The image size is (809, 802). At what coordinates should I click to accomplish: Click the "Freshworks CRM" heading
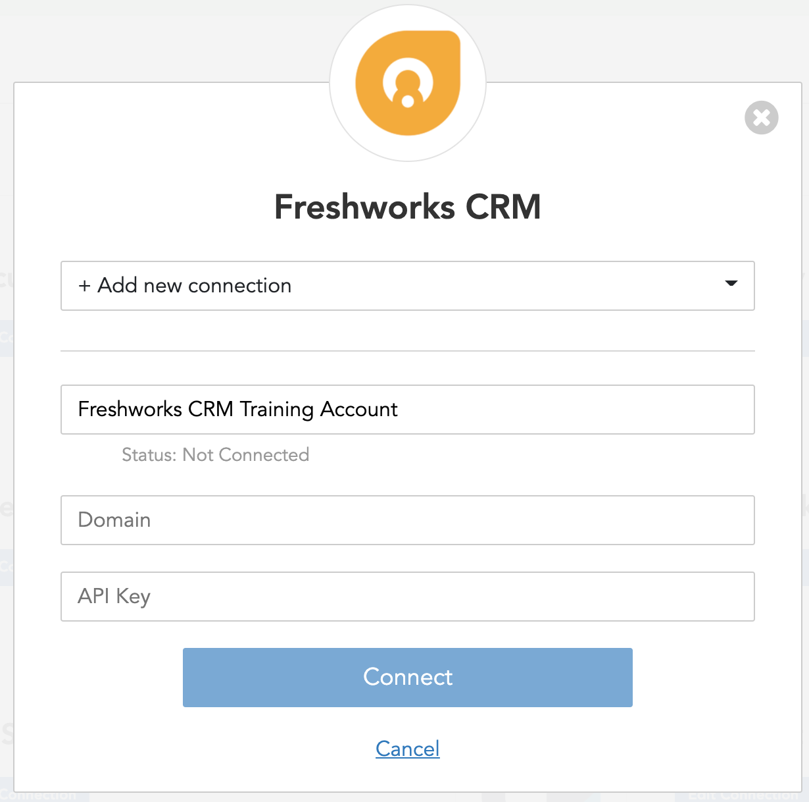(408, 207)
